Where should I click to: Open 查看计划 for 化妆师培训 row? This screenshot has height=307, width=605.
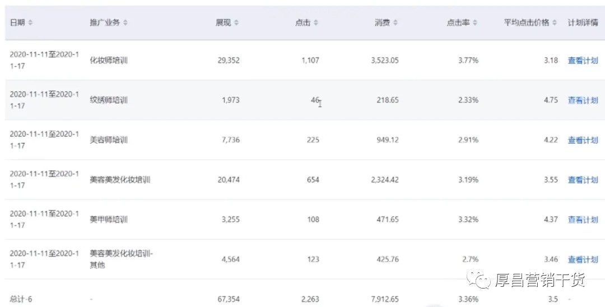point(583,61)
